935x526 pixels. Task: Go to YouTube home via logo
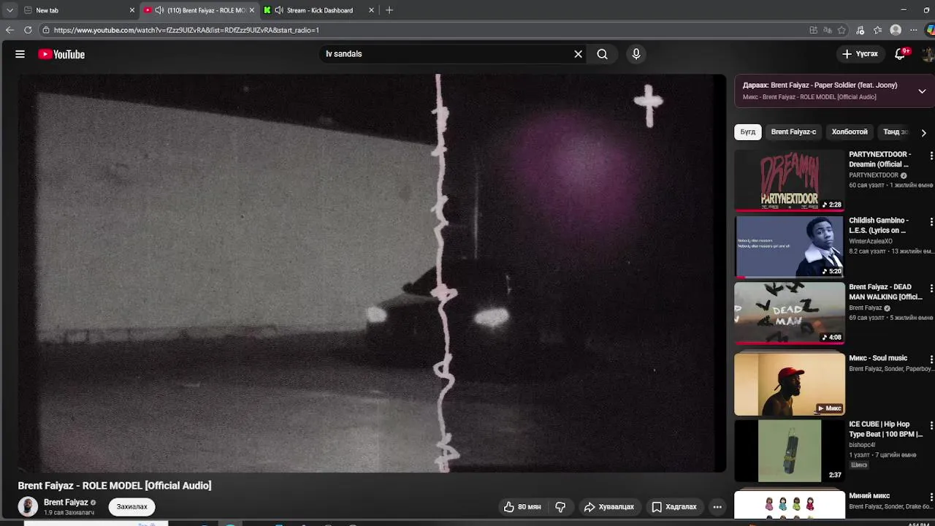[61, 54]
